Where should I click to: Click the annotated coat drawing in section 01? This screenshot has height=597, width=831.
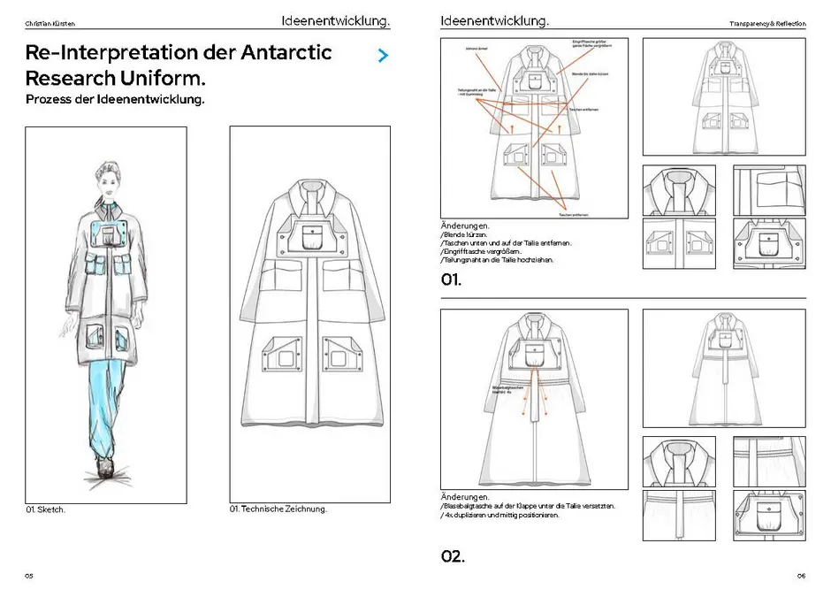534,128
